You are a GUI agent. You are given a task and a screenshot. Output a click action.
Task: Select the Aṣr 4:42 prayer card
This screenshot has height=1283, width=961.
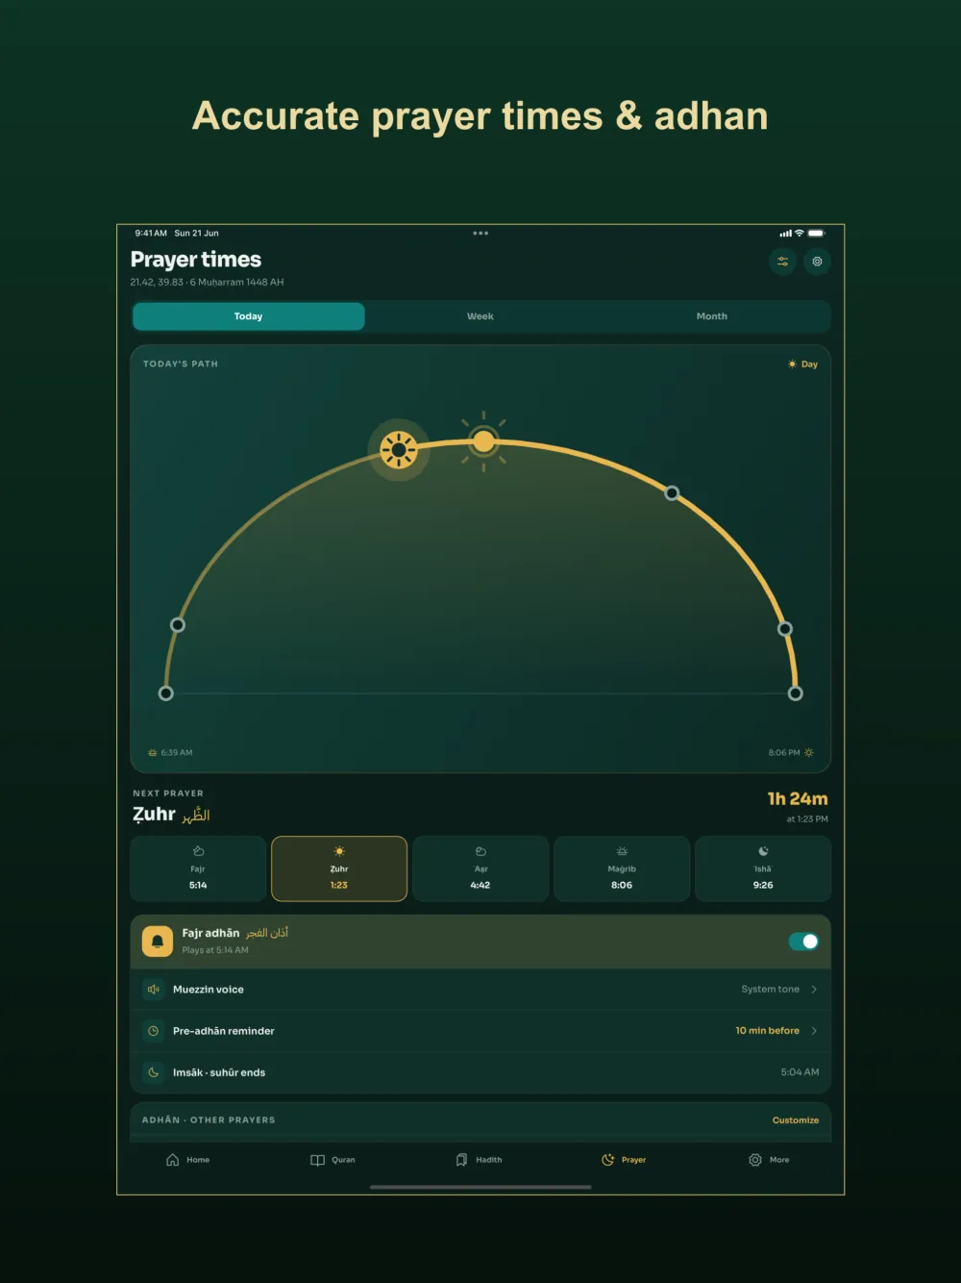(480, 868)
